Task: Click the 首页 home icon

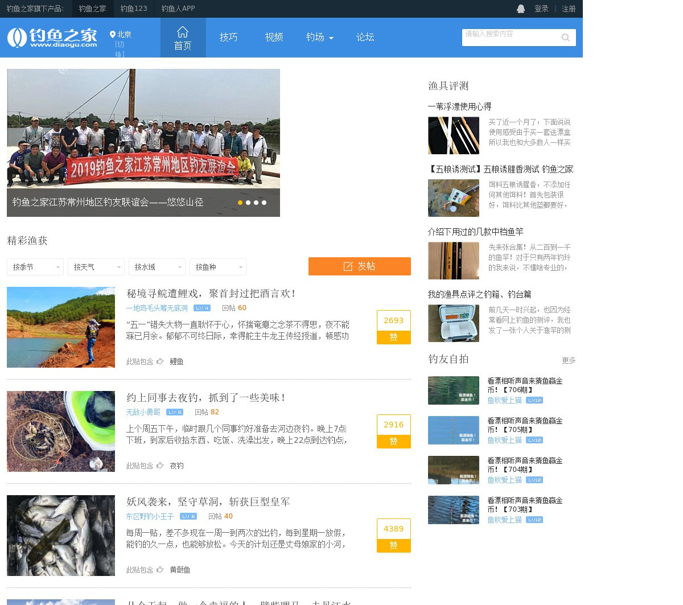Action: pos(183,32)
